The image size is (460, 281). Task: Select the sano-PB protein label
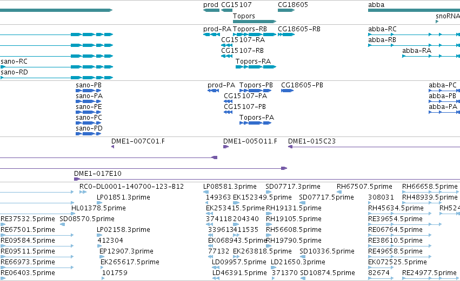tap(89, 85)
